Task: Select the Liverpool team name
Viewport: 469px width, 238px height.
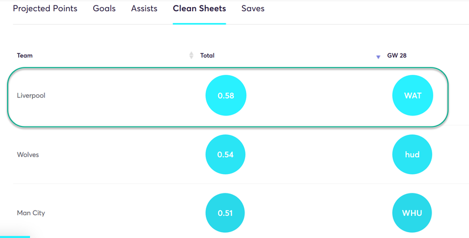Action: click(31, 96)
